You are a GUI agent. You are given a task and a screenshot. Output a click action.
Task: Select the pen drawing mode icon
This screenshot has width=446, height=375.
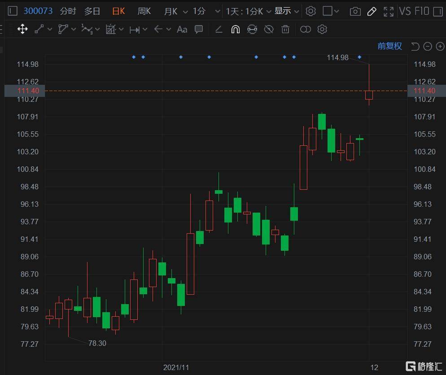tap(372, 11)
